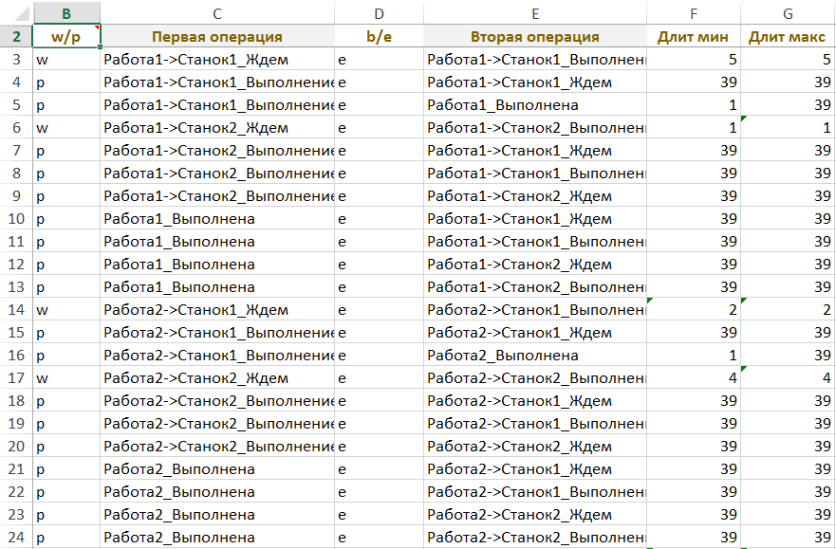836x549 pixels.
Task: Select row 14 header number
Action: point(16,309)
